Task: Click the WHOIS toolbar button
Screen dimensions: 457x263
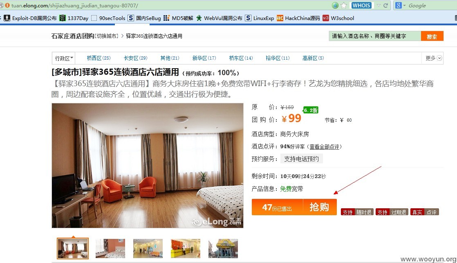Action: [361, 5]
